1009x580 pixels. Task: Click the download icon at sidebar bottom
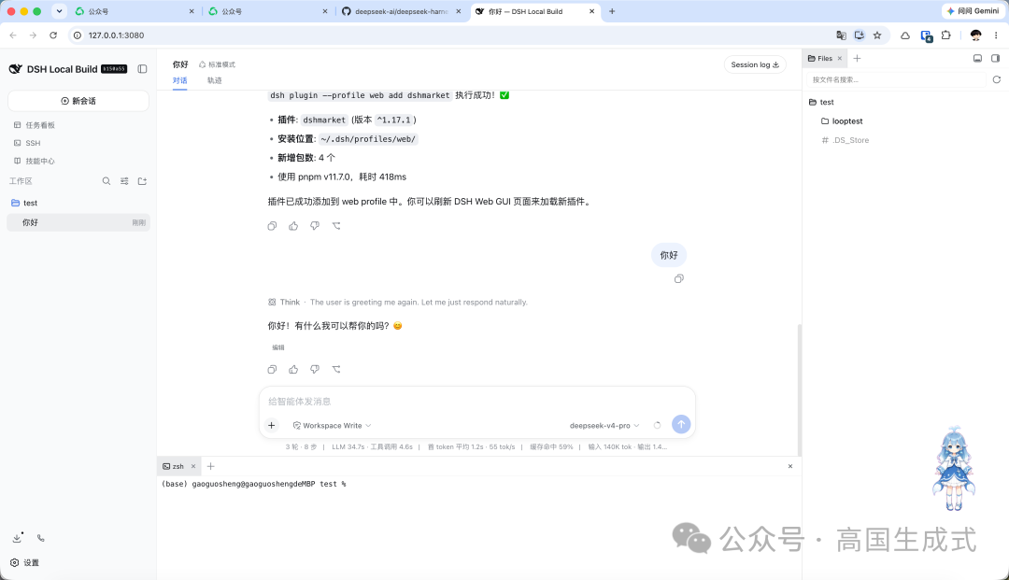click(x=18, y=538)
